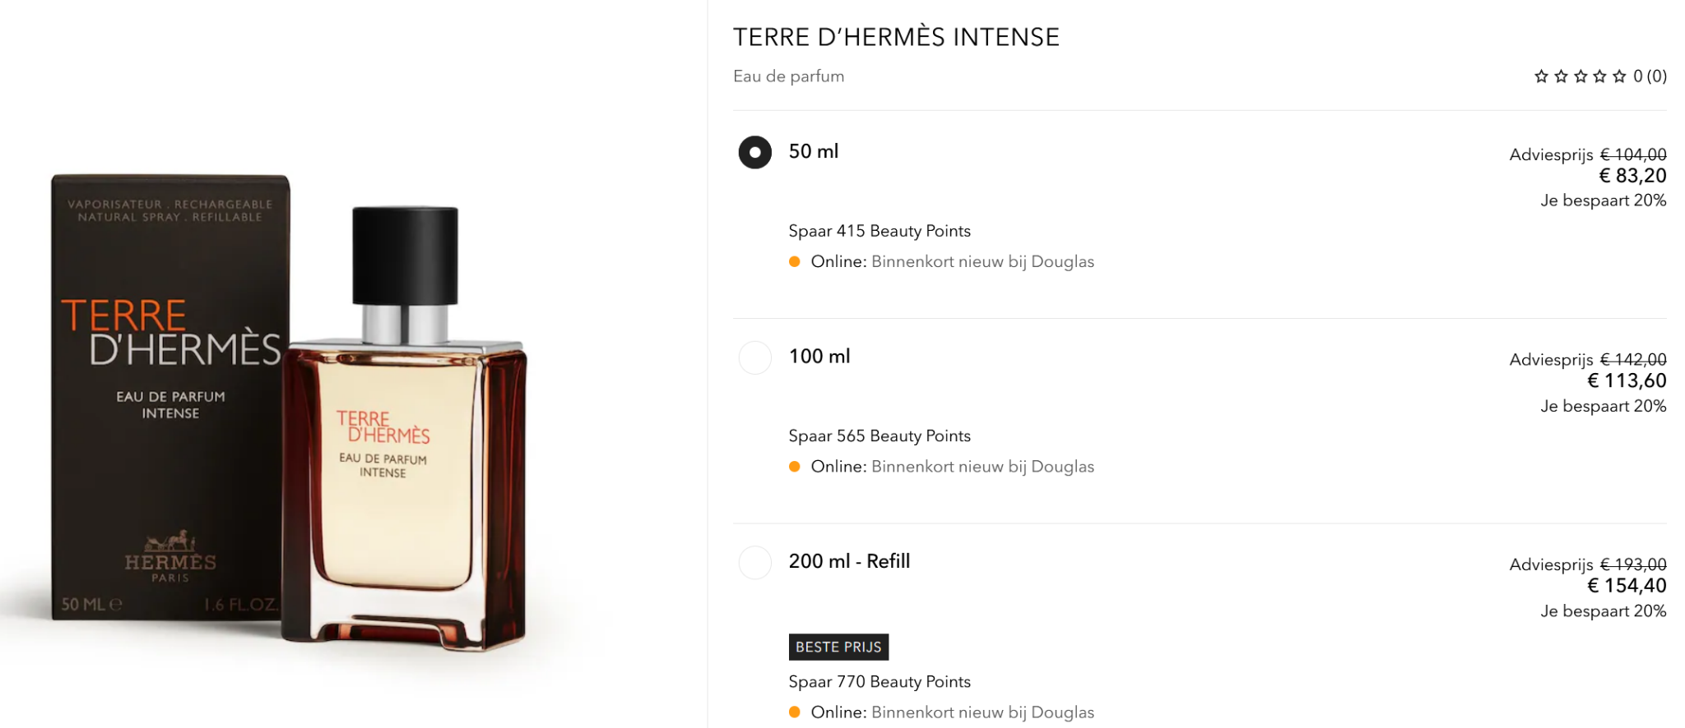This screenshot has height=728, width=1685.
Task: Click the first rating star
Action: 1541,76
